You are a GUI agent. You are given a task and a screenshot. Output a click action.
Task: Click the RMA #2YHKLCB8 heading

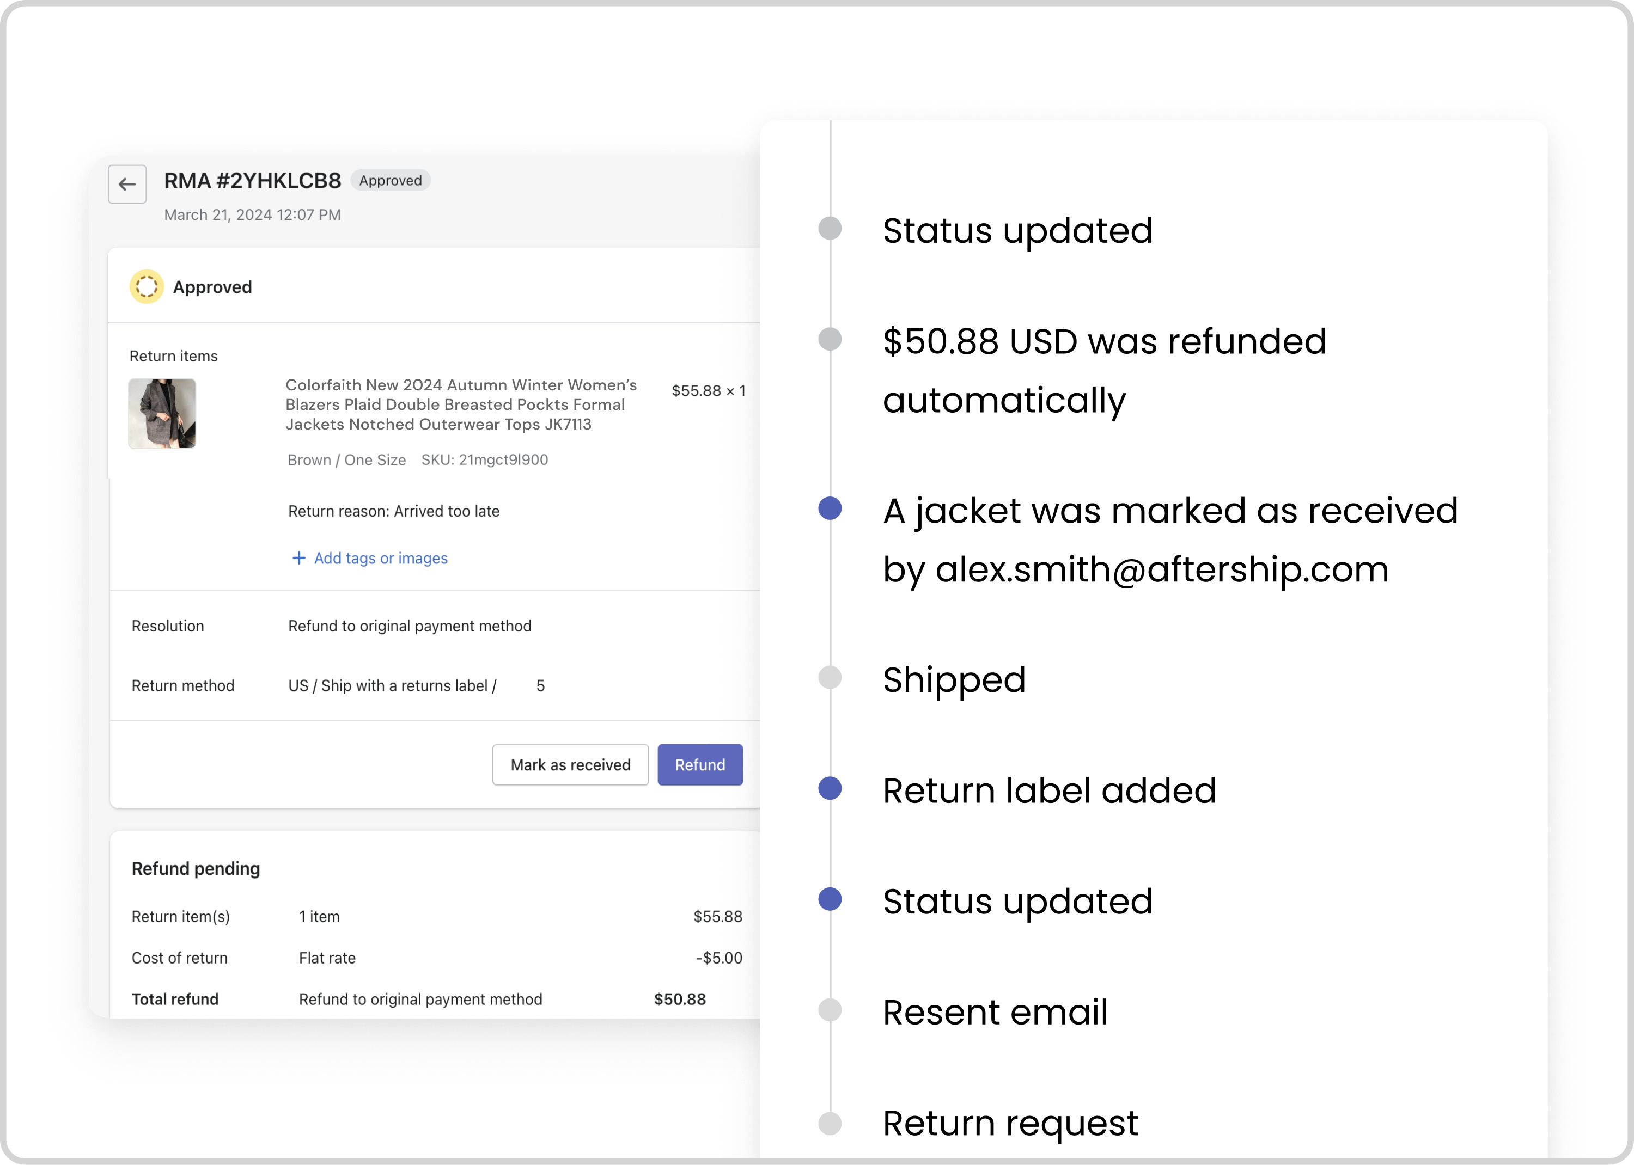coord(253,181)
